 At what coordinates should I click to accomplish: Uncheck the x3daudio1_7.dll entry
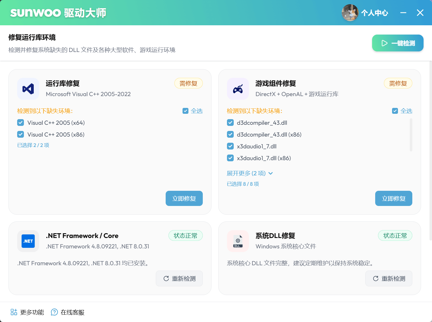click(230, 146)
